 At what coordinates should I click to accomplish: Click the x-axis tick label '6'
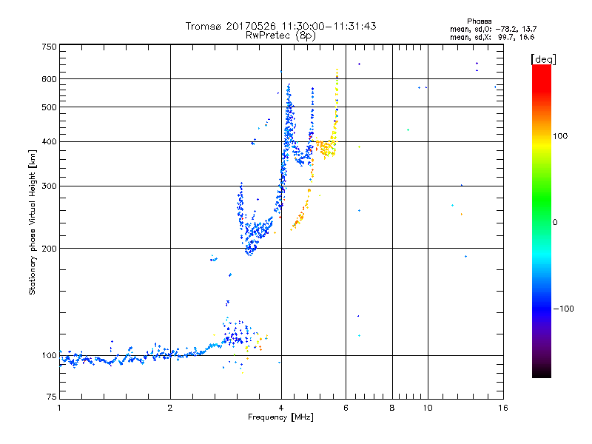(x=346, y=408)
